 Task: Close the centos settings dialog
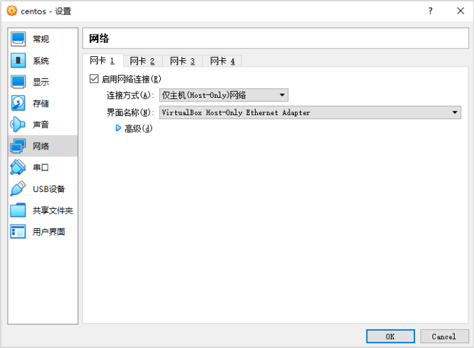pos(460,11)
